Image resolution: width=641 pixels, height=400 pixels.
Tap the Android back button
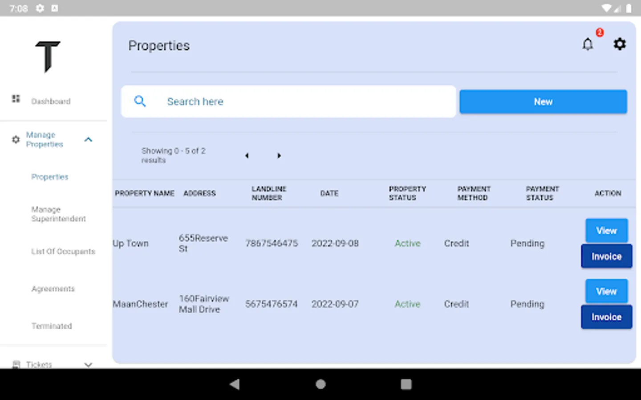pyautogui.click(x=235, y=384)
